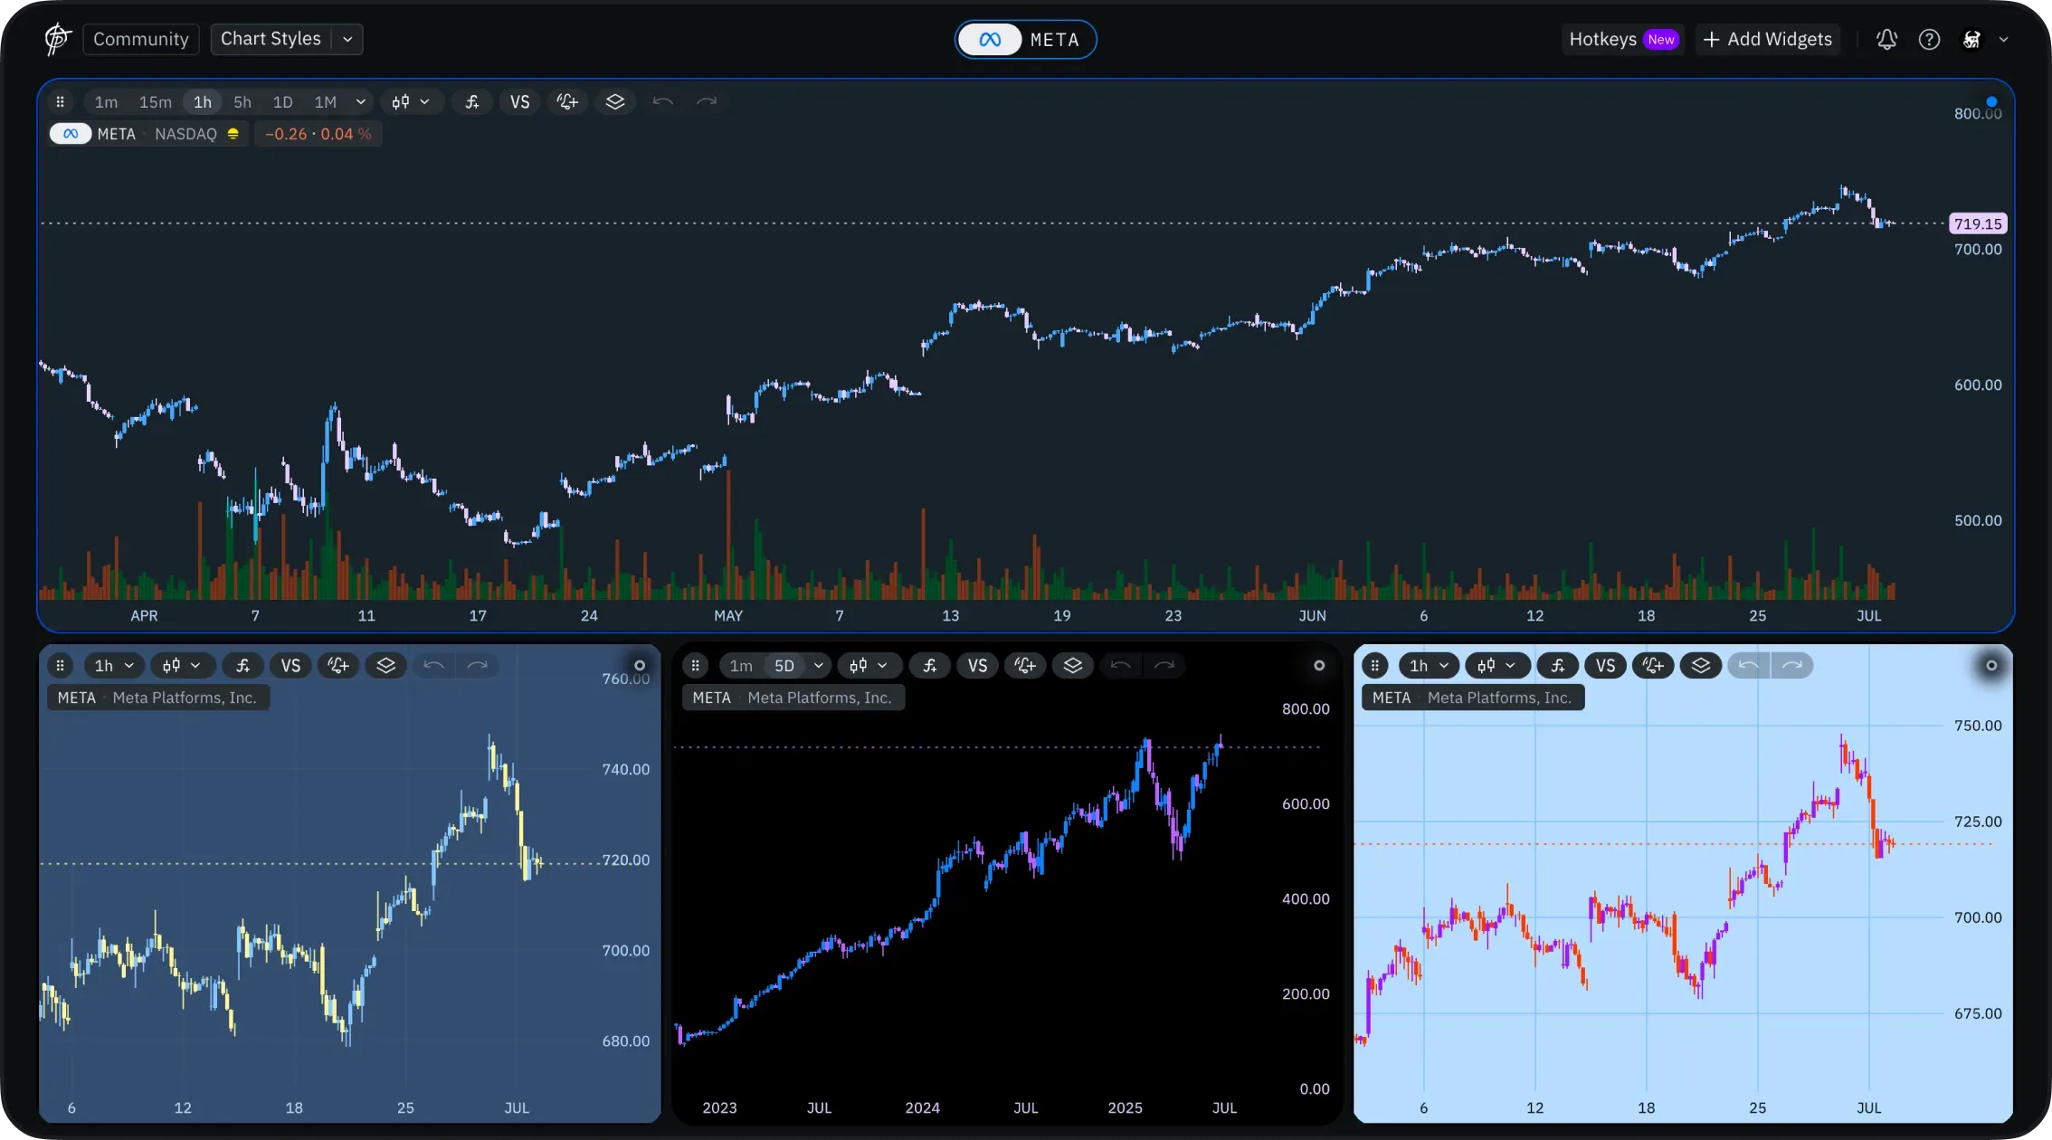Expand the Chart Styles dropdown arrow

click(347, 39)
